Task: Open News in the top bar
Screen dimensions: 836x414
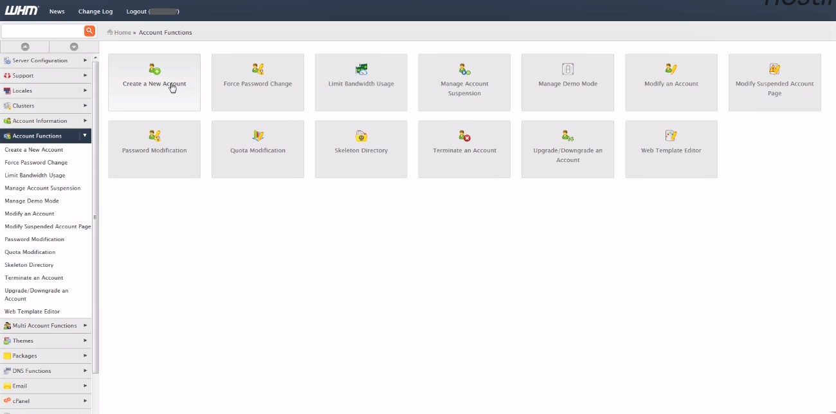Action: point(57,12)
